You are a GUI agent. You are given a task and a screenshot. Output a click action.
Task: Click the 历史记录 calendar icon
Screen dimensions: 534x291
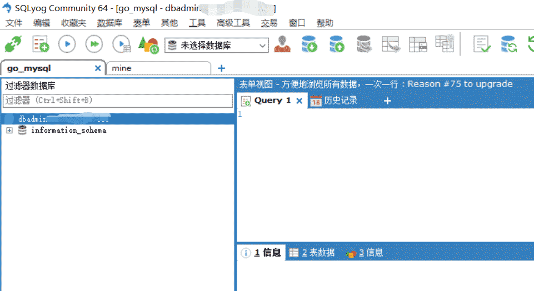316,101
